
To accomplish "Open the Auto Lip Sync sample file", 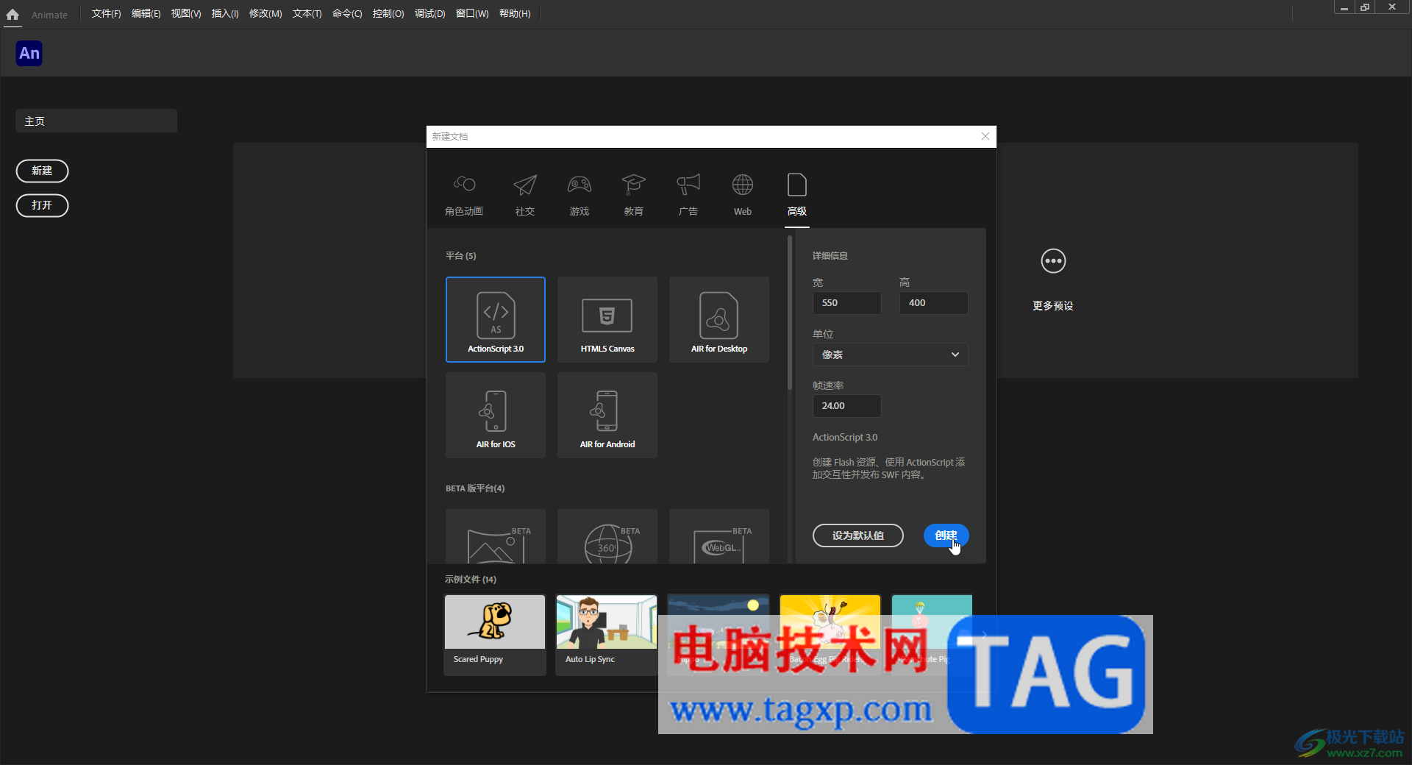I will coord(607,635).
